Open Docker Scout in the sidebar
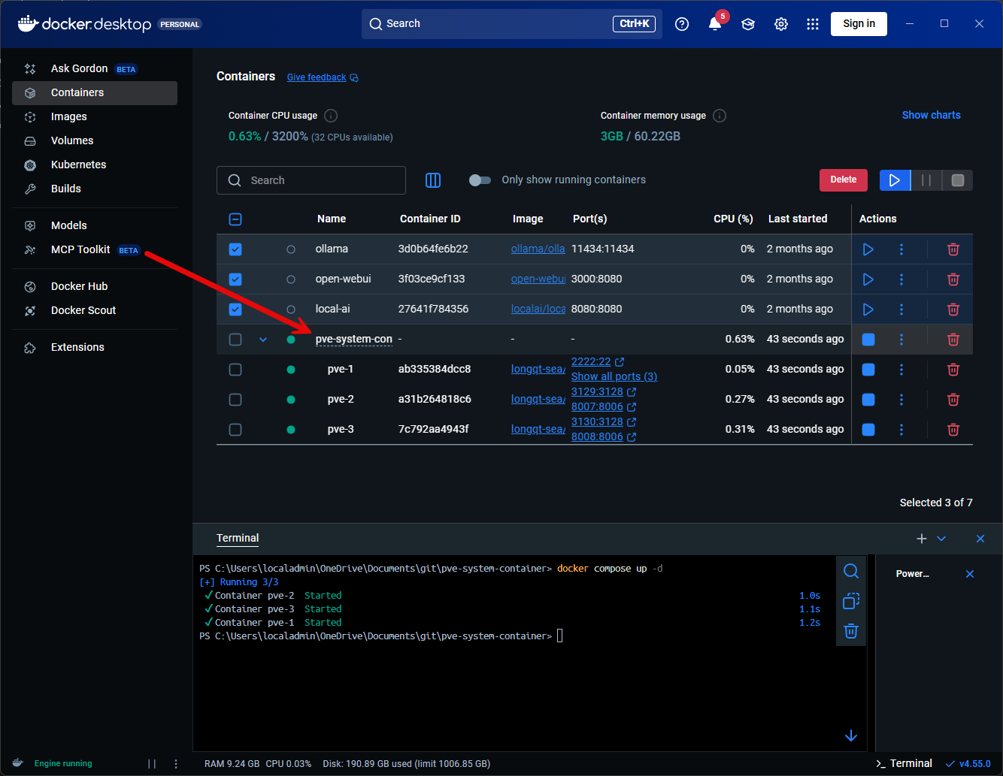Image resolution: width=1003 pixels, height=776 pixels. [95, 311]
